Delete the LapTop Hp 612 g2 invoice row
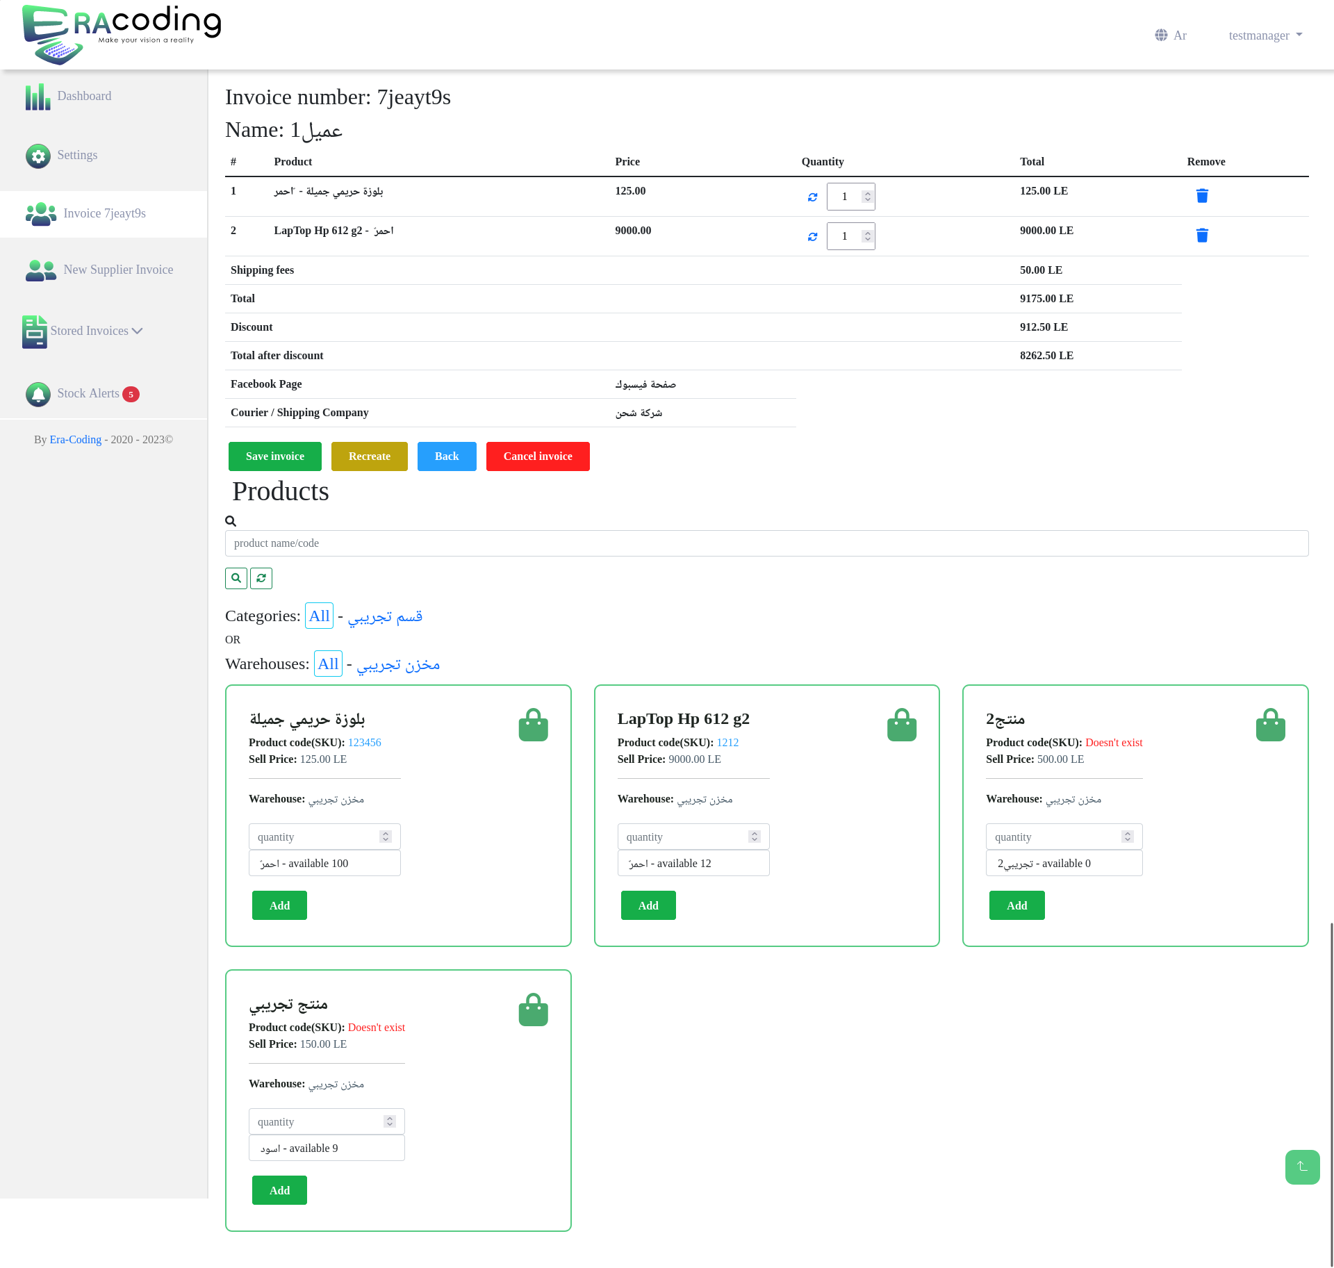This screenshot has width=1334, height=1268. tap(1202, 236)
